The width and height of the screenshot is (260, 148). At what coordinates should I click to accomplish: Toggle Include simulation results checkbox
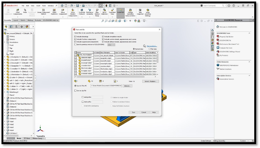coord(103,36)
